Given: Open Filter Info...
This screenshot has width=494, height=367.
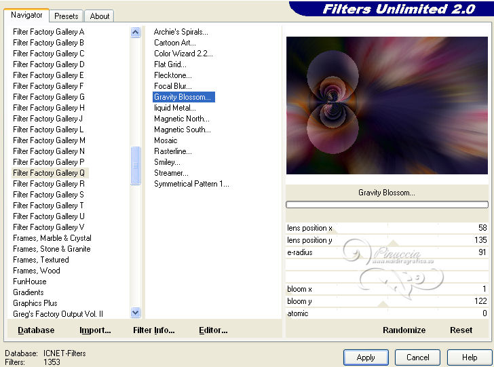Looking at the screenshot, I should coord(154,330).
